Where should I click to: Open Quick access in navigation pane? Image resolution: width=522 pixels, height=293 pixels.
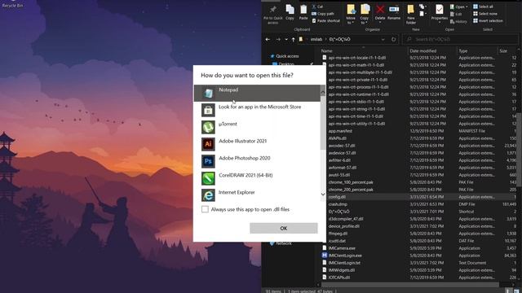[287, 56]
